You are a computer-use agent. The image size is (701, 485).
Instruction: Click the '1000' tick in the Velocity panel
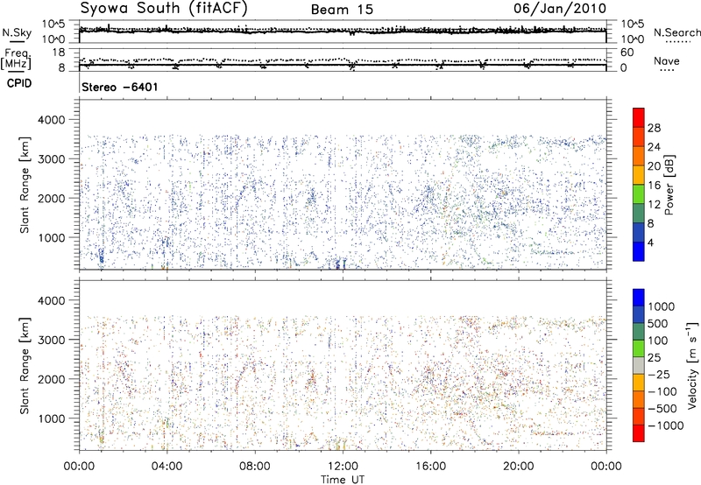click(x=51, y=418)
